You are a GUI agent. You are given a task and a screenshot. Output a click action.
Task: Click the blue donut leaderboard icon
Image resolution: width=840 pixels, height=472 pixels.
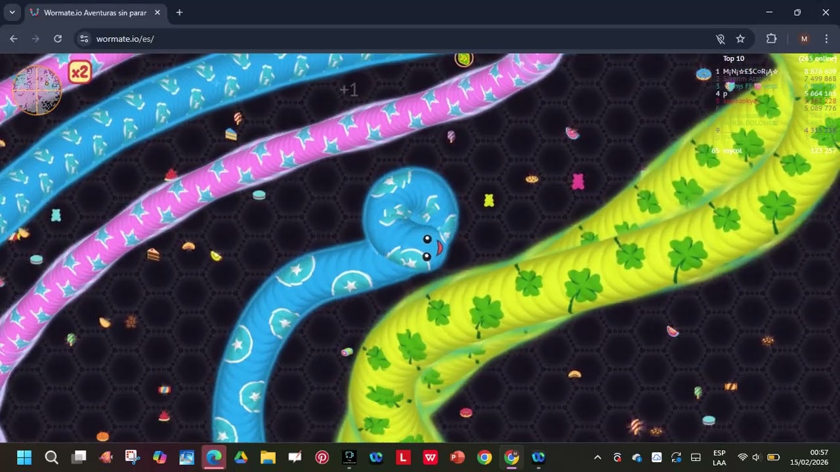[x=703, y=73]
